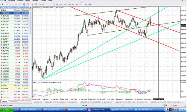Open the Strumenti menu
The width and height of the screenshot is (187, 112).
click(x=35, y=1)
